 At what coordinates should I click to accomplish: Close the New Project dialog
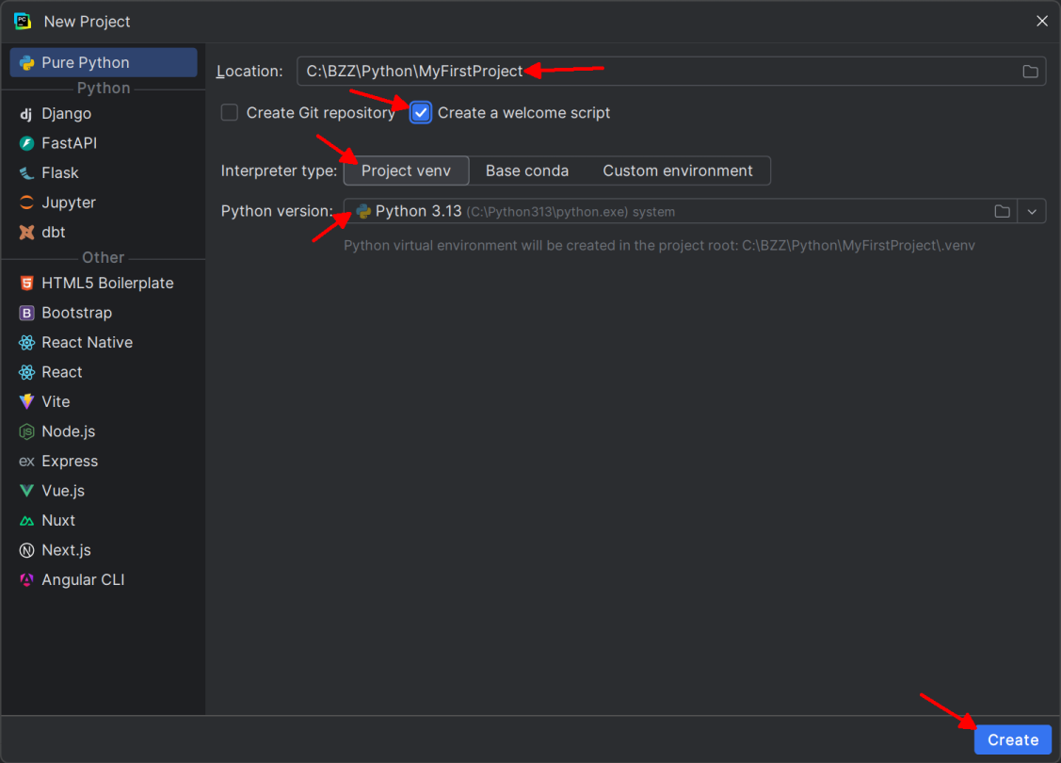(1042, 21)
